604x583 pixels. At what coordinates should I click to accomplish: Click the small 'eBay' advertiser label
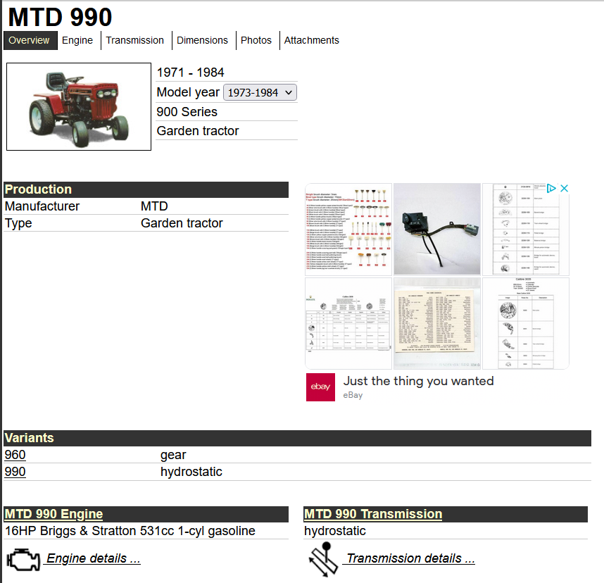353,395
